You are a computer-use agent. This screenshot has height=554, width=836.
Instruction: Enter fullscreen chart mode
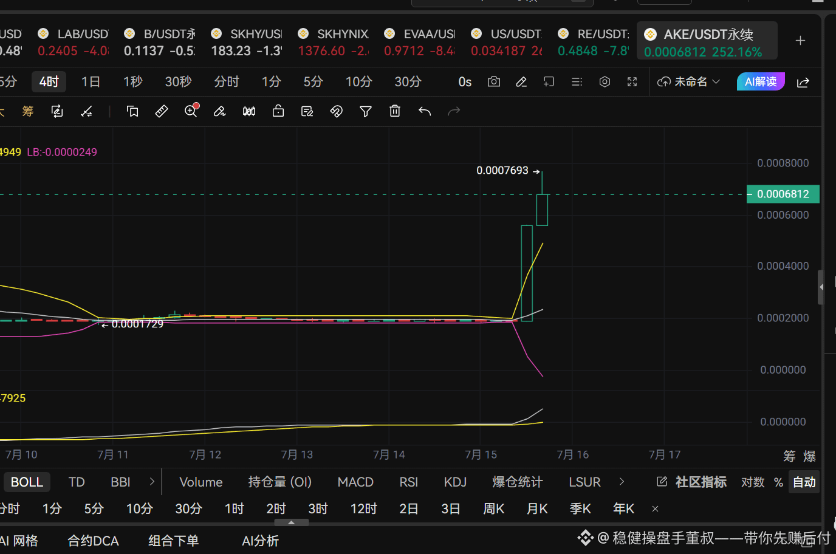pyautogui.click(x=632, y=81)
